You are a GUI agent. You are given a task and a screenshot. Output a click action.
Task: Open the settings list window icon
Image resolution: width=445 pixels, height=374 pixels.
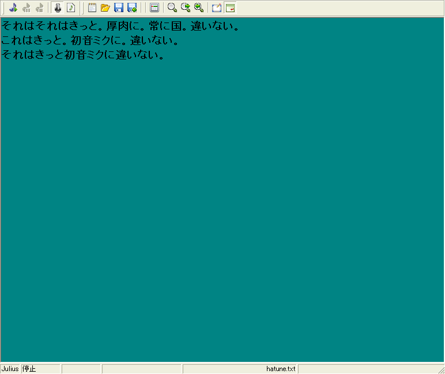pyautogui.click(x=154, y=8)
